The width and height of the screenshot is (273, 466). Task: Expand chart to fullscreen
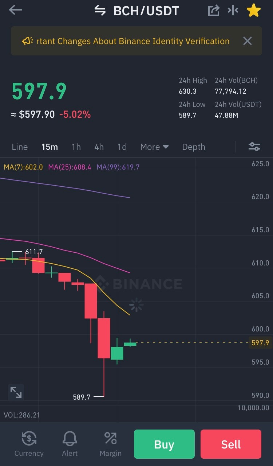pyautogui.click(x=16, y=392)
